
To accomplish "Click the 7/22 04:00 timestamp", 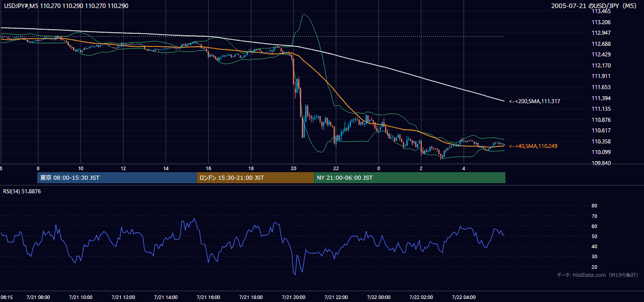I will (x=464, y=297).
